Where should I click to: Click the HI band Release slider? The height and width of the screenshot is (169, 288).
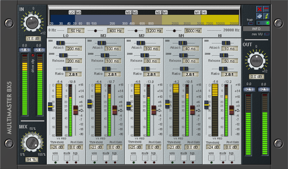point(224,55)
